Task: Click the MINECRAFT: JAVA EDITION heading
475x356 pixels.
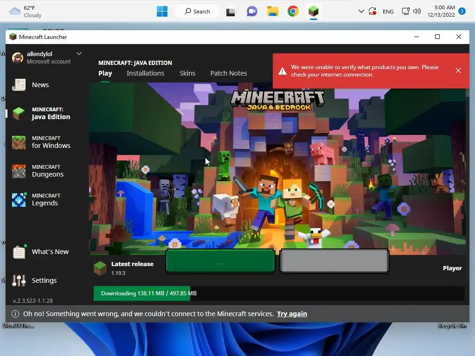Action: (x=135, y=63)
